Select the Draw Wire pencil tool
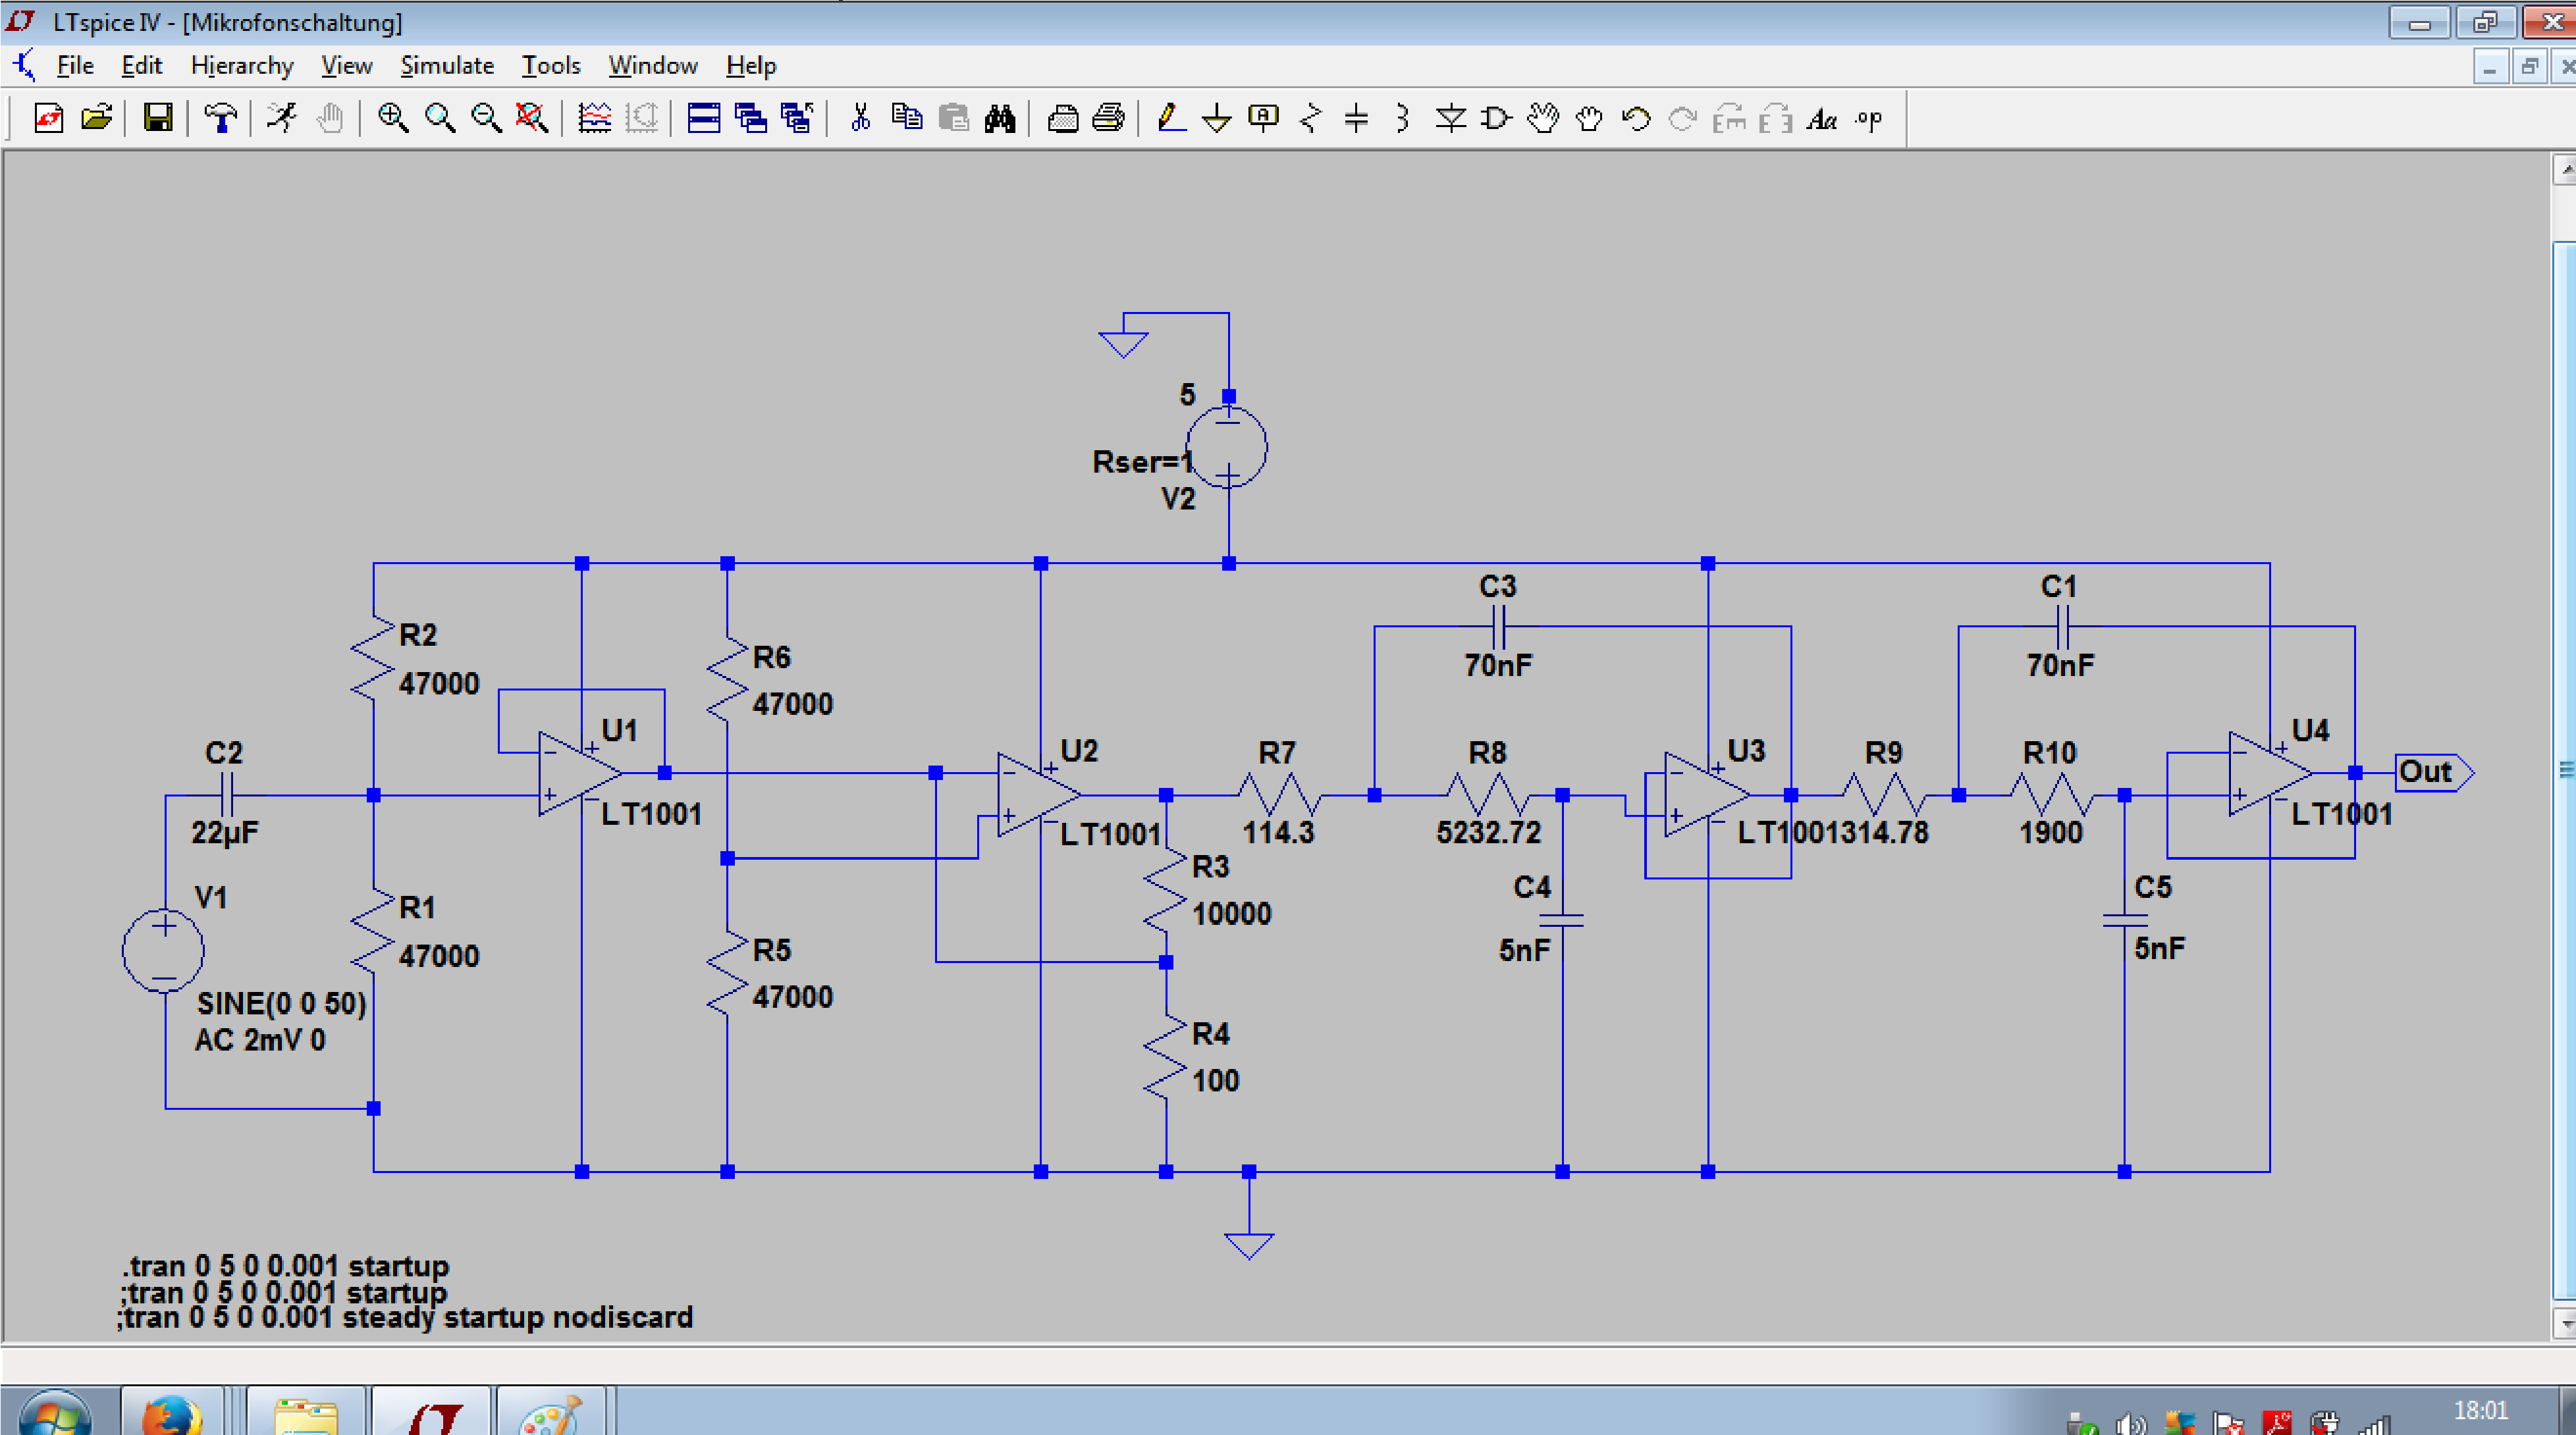 1170,118
